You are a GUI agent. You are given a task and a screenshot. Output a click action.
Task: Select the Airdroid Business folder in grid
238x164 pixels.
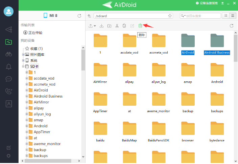pyautogui.click(x=217, y=44)
